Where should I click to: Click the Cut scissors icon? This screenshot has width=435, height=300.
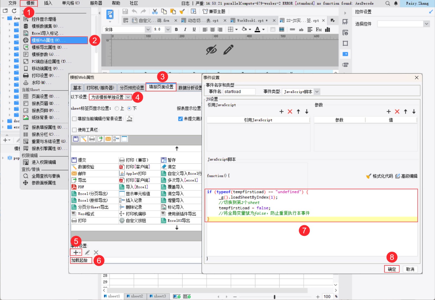pos(155,11)
